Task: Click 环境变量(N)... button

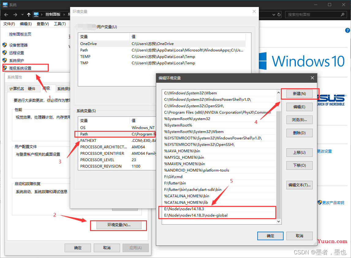Action: tap(119, 225)
